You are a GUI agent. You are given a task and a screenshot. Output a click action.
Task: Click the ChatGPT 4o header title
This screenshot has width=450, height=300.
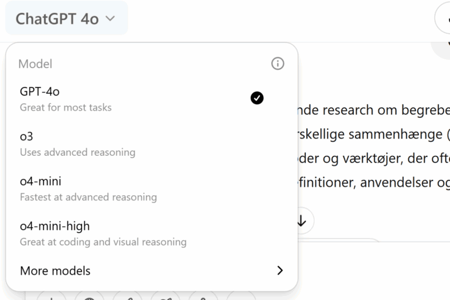[57, 19]
